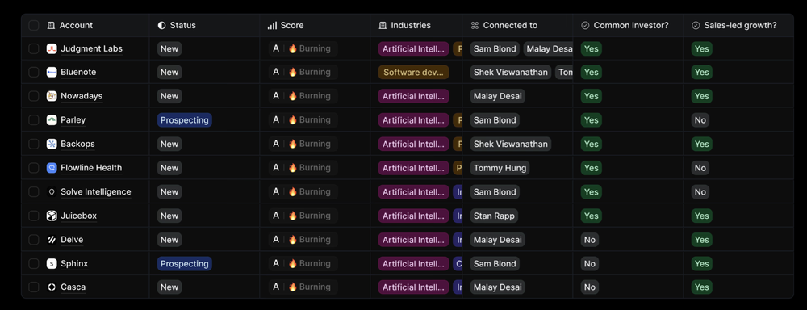
Task: Click the flame icon in Parley row
Action: (x=293, y=120)
